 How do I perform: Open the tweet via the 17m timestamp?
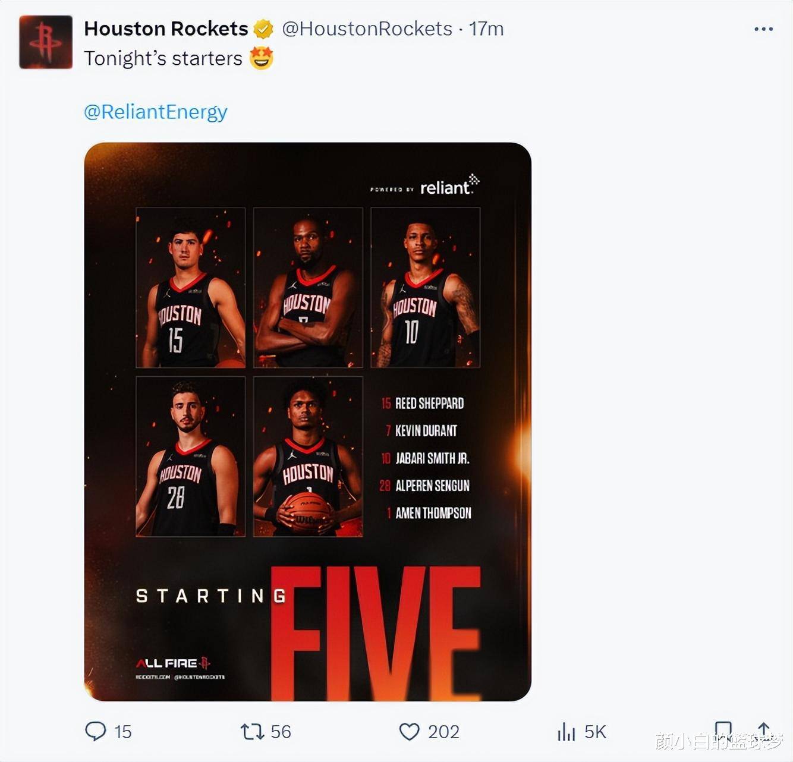pyautogui.click(x=486, y=29)
